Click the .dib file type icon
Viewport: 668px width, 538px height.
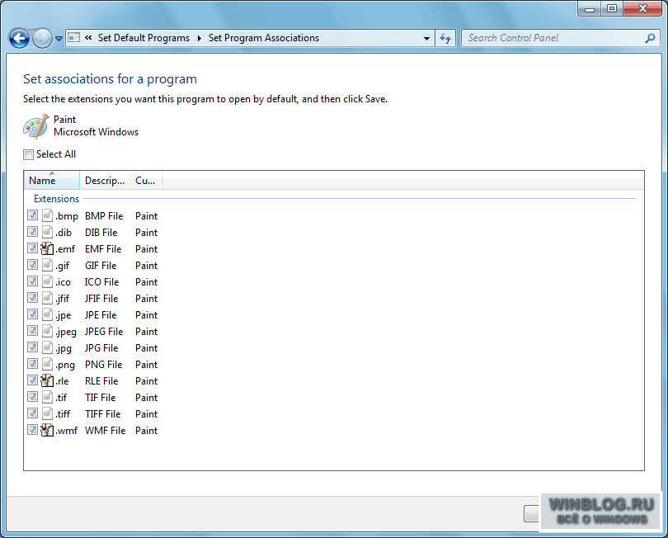[x=47, y=233]
